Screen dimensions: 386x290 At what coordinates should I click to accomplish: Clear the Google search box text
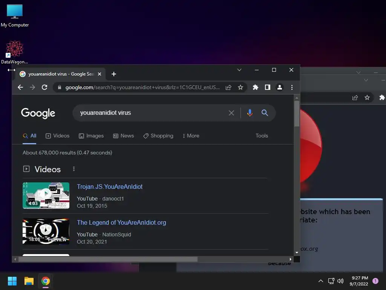[231, 113]
